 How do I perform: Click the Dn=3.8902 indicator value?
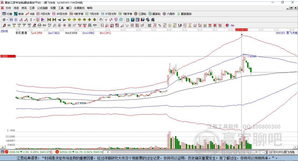click(x=88, y=33)
